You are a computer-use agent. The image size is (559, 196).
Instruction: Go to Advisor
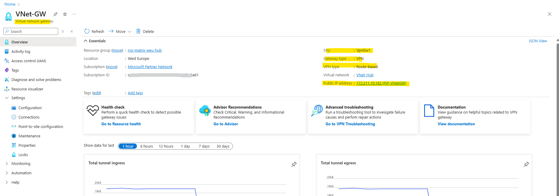pyautogui.click(x=226, y=124)
